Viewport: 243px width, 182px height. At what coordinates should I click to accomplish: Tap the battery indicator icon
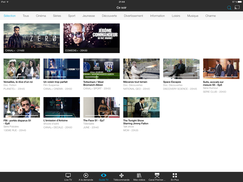click(240, 2)
